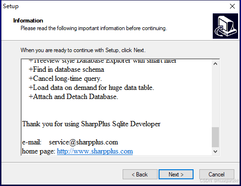Click 'Please read the following important information' text
Viewport: 241px width, 186px height.
(94, 28)
